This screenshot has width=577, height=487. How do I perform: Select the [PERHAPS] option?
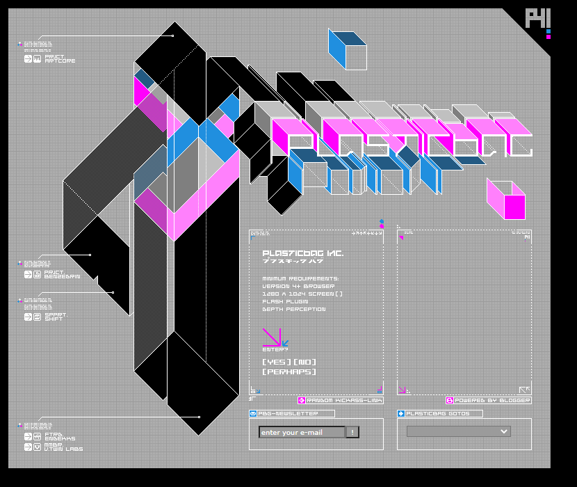point(289,372)
